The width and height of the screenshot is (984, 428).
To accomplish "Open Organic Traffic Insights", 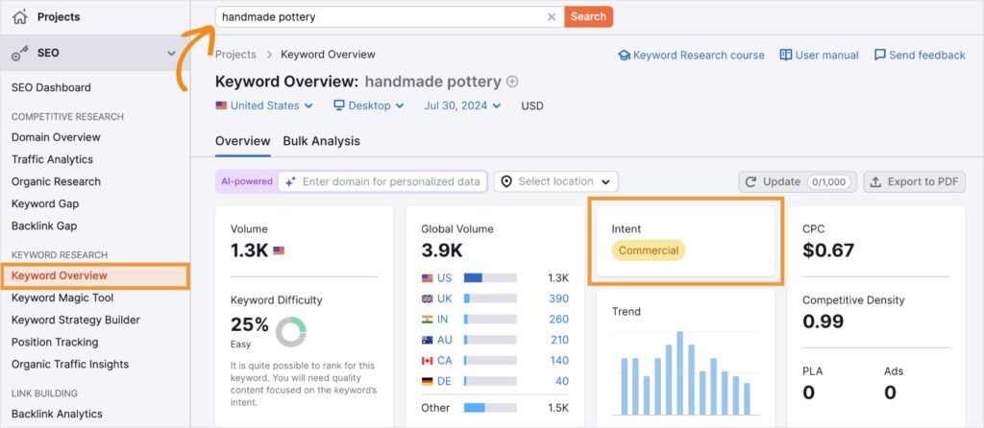I will 69,364.
